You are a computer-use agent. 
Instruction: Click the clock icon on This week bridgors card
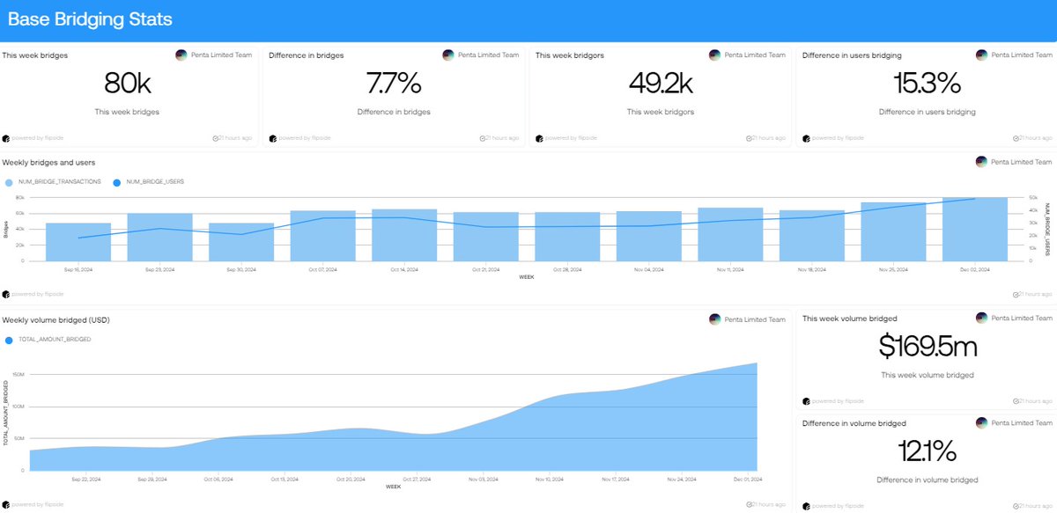point(750,137)
